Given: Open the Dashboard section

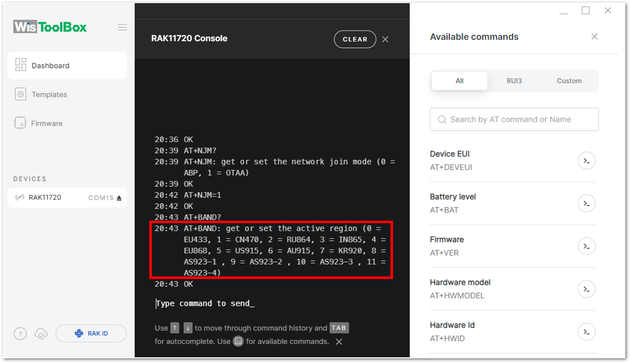Looking at the screenshot, I should [67, 65].
